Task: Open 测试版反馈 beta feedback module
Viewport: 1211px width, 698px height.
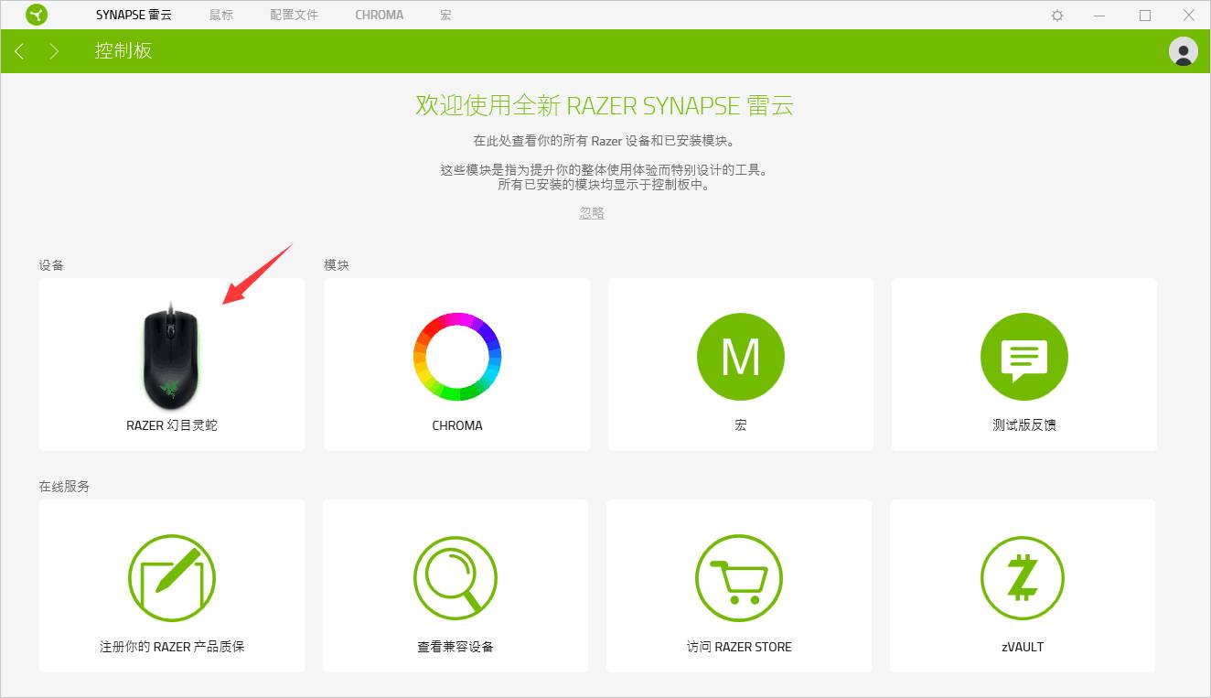Action: (x=1023, y=364)
